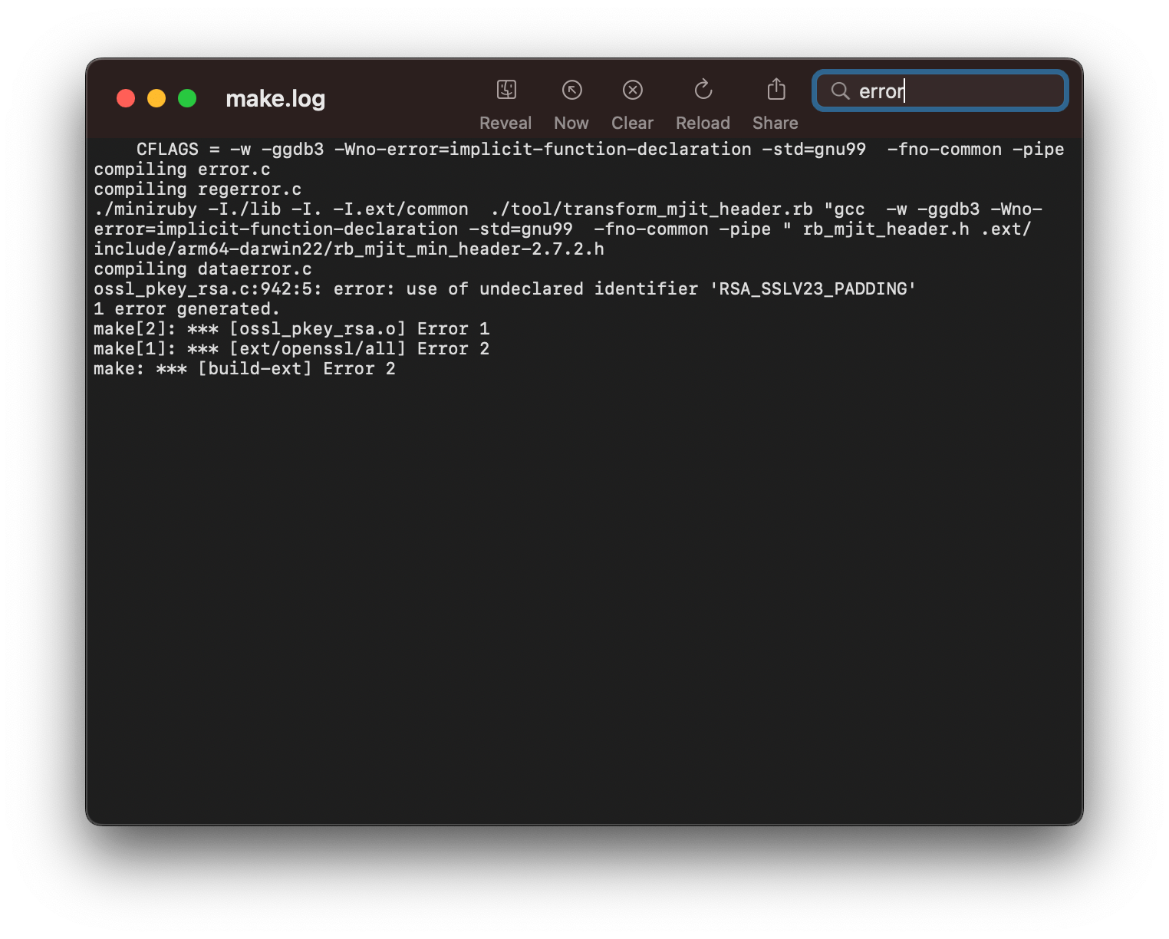1169x939 pixels.
Task: Open sharing options via the Share icon
Action: (775, 90)
